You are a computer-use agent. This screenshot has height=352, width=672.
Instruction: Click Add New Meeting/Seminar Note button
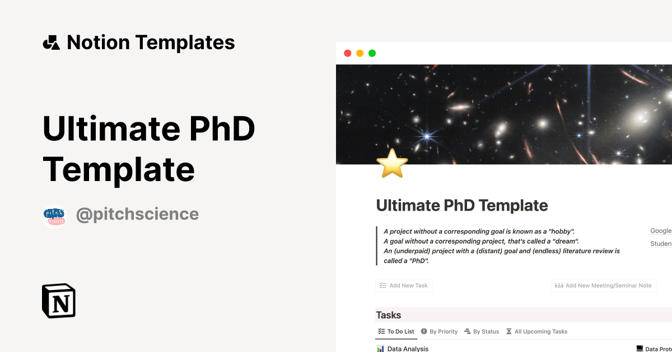tap(604, 286)
